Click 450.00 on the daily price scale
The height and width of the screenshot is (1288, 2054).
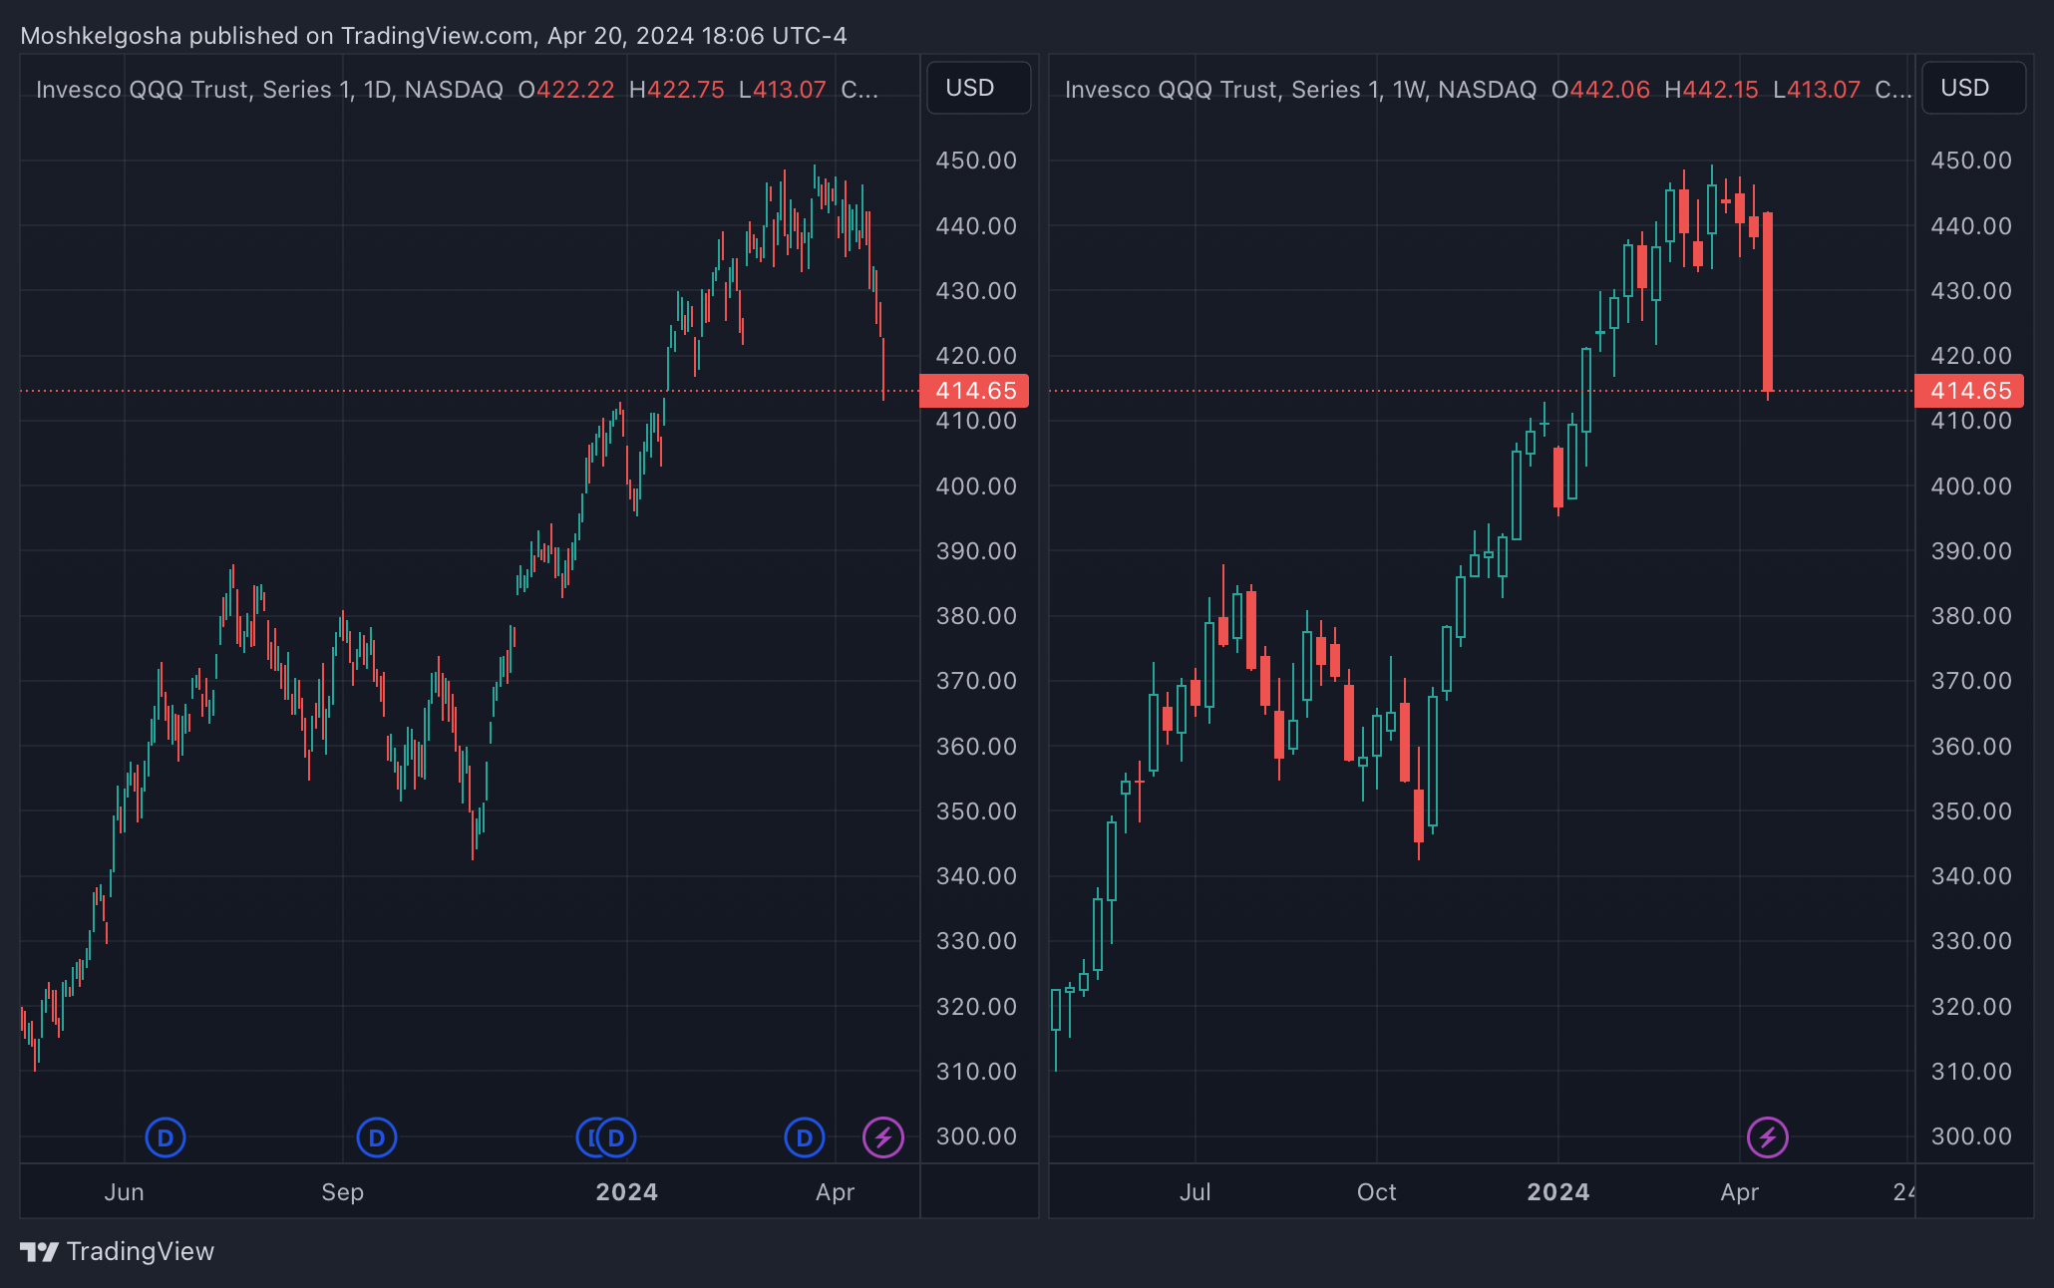[x=976, y=161]
